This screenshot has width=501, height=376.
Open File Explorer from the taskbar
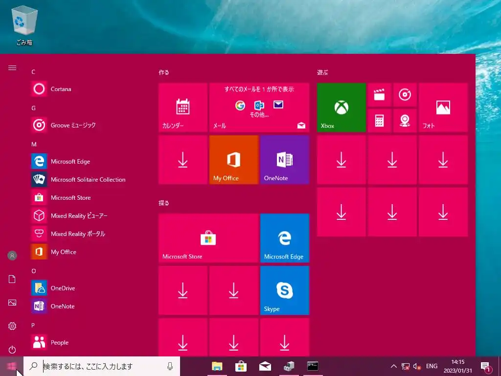pos(217,366)
